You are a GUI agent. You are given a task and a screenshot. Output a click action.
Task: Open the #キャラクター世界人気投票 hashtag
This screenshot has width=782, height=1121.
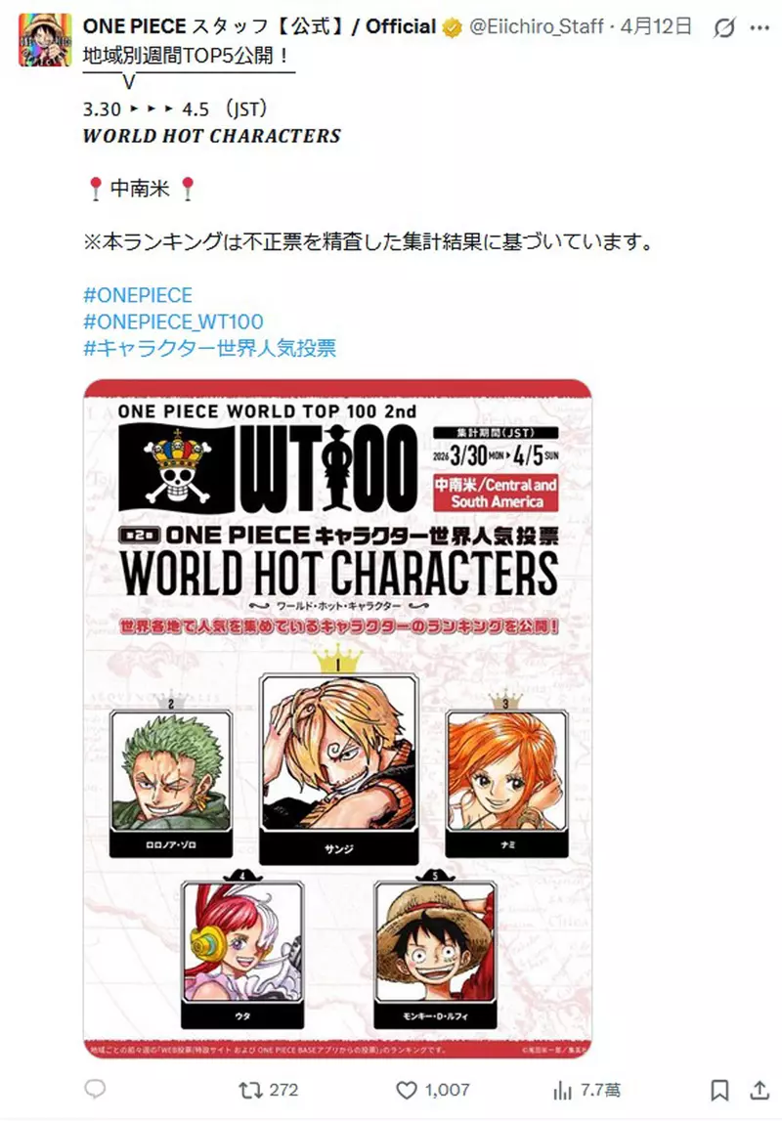click(209, 348)
